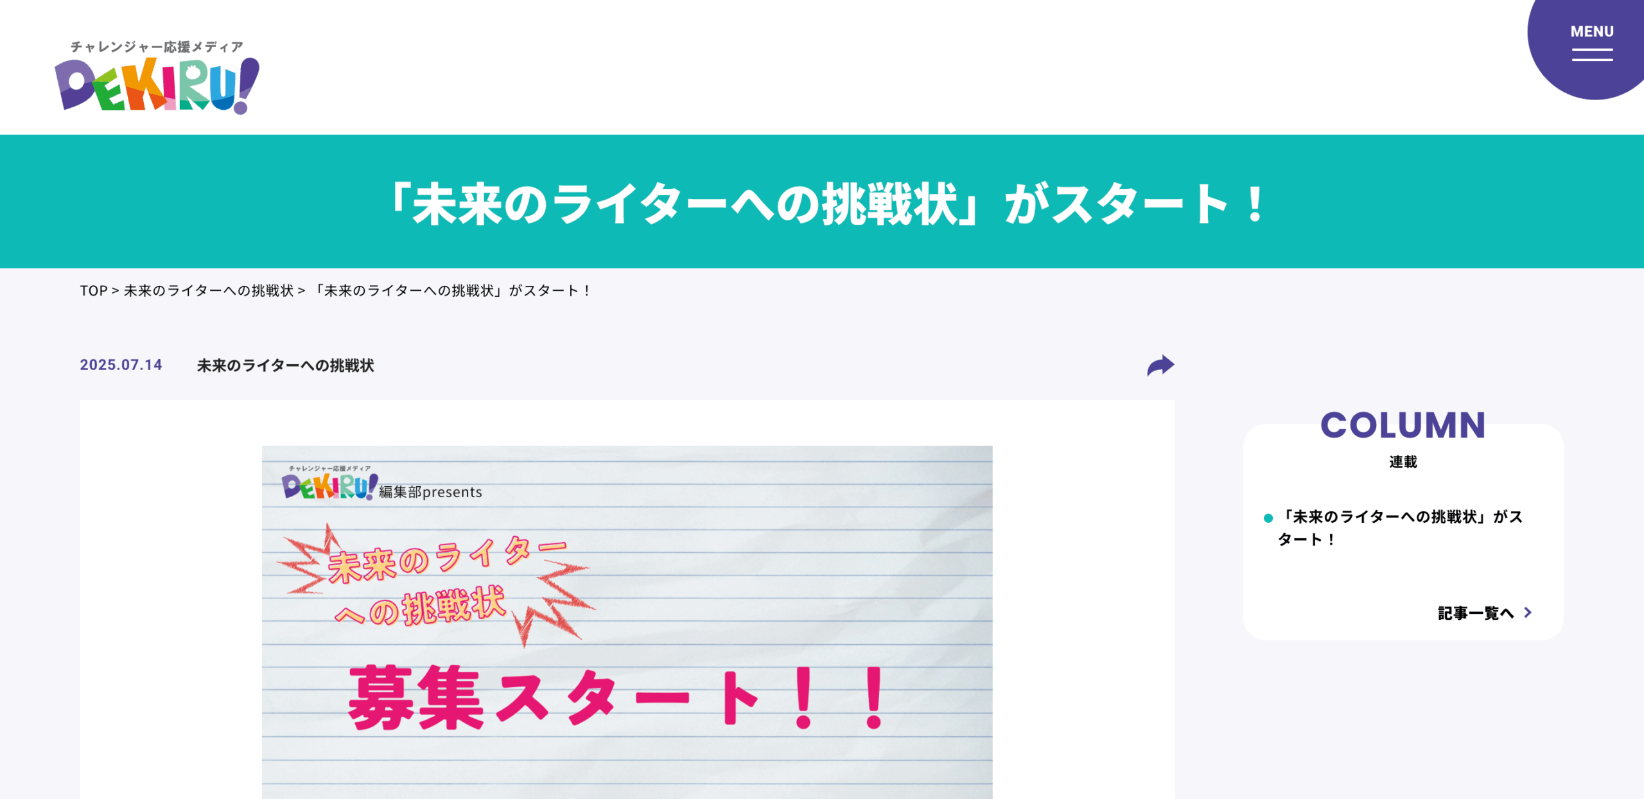Click the small DEKIRU! logo inside the article image
The height and width of the screenshot is (799, 1644).
330,484
